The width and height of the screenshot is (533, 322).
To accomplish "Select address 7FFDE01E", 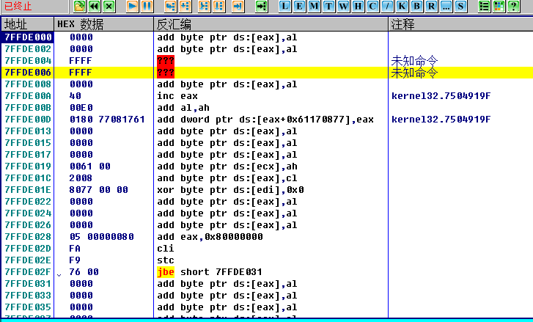I will [x=28, y=190].
